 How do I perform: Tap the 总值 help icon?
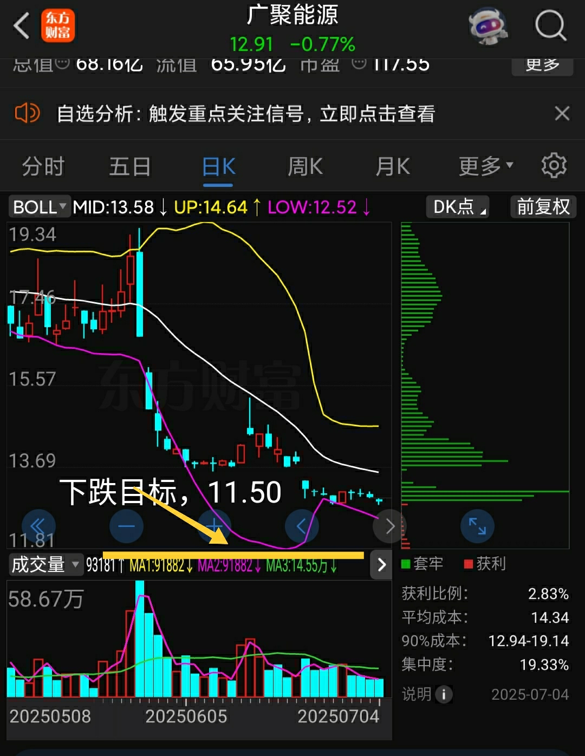62,64
